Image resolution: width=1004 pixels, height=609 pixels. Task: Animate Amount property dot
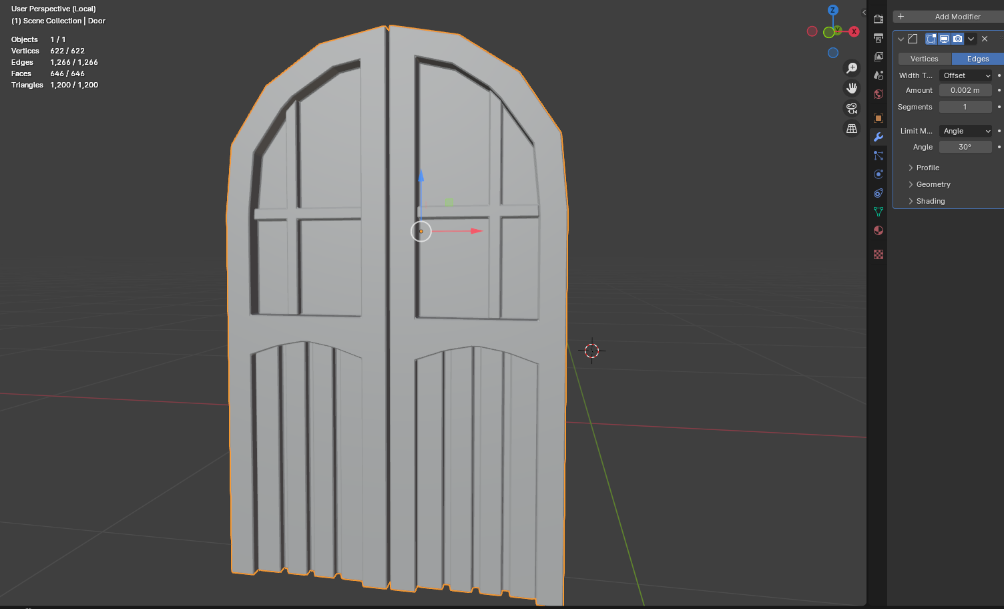(999, 90)
